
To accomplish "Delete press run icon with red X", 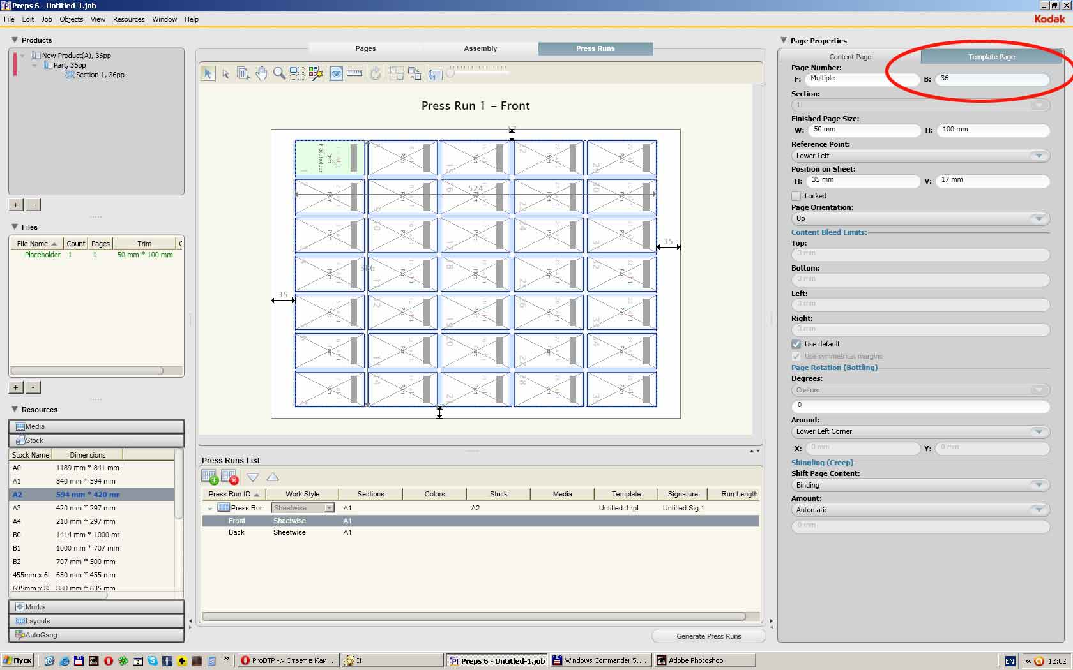I will coord(229,477).
